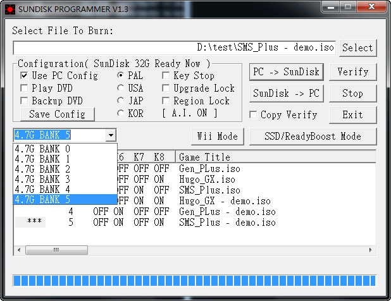Click the Select file button
Screen dimensions: 391x301
coord(358,48)
